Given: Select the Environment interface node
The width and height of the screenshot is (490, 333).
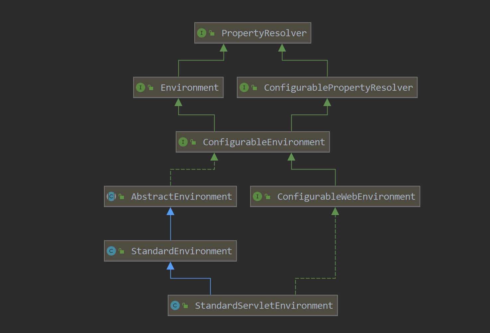Looking at the screenshot, I should (189, 88).
